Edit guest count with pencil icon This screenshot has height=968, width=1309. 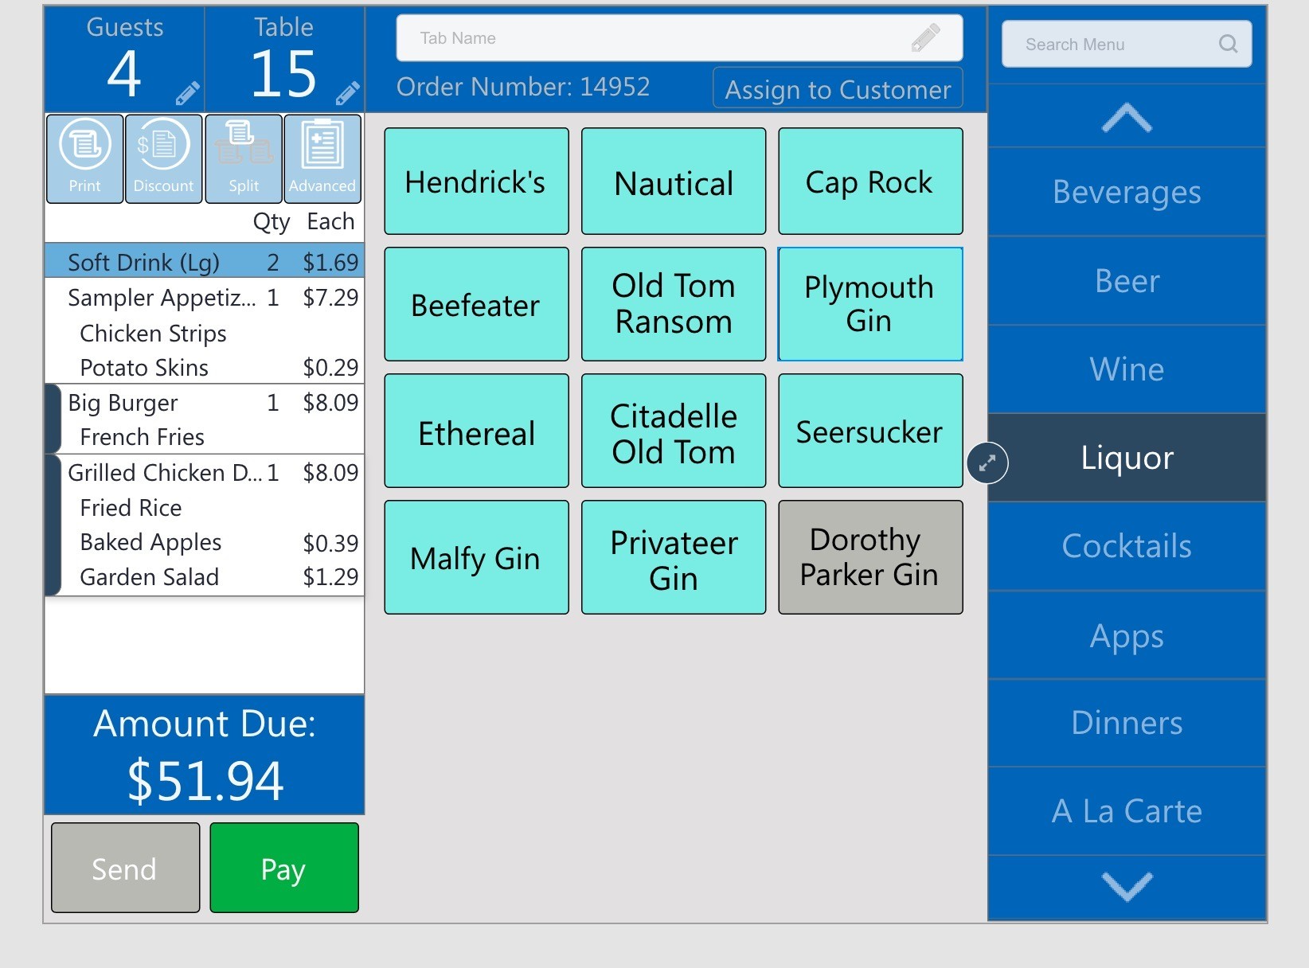tap(187, 93)
